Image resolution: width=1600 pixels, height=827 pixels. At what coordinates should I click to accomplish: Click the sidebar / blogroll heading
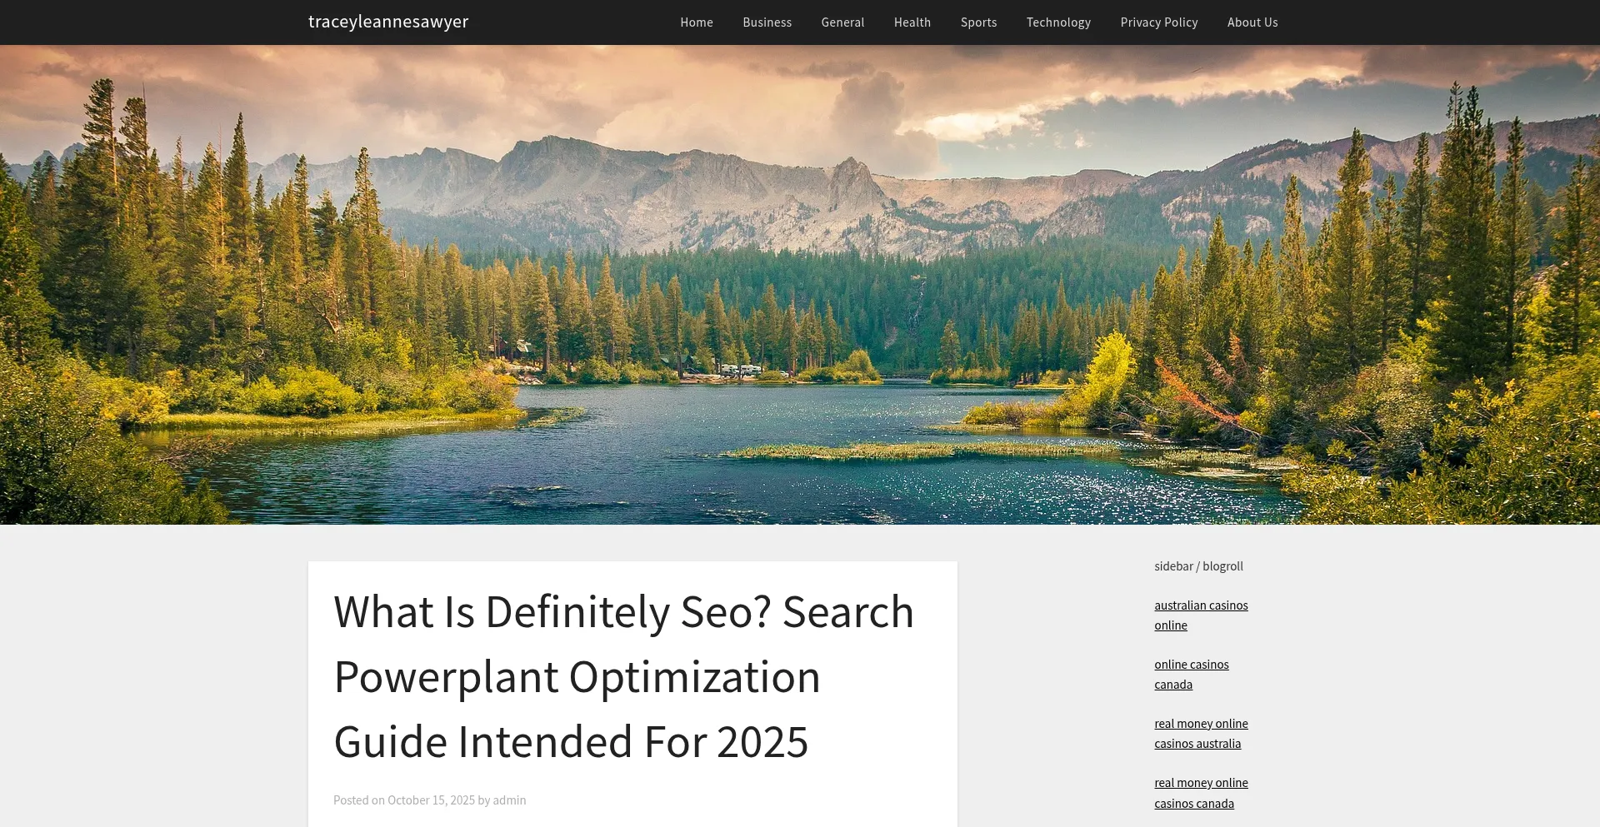(x=1198, y=566)
